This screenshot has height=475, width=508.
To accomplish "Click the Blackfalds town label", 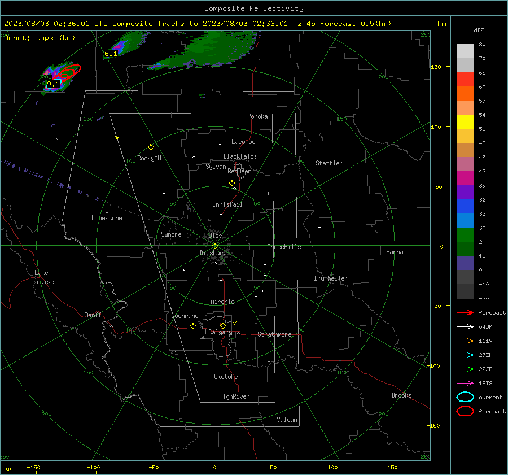I will 240,156.
